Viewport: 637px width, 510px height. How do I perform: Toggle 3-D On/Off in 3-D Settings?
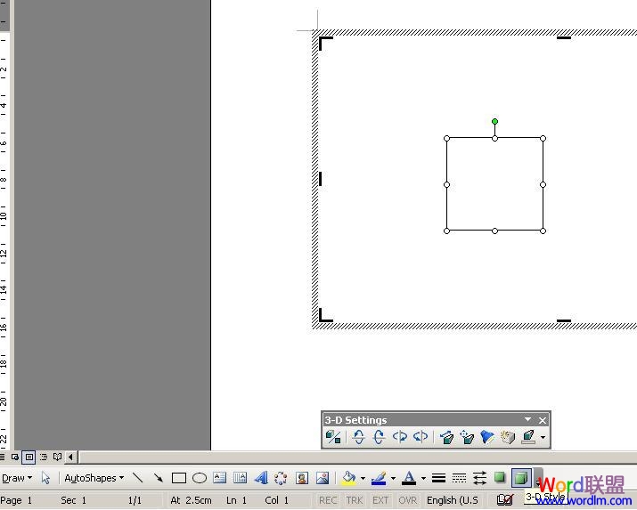coord(333,437)
